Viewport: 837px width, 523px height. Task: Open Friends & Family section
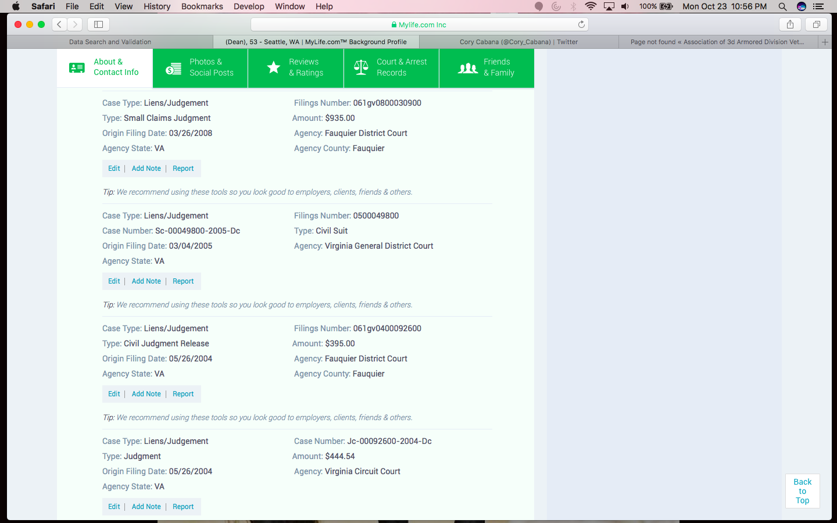[487, 67]
